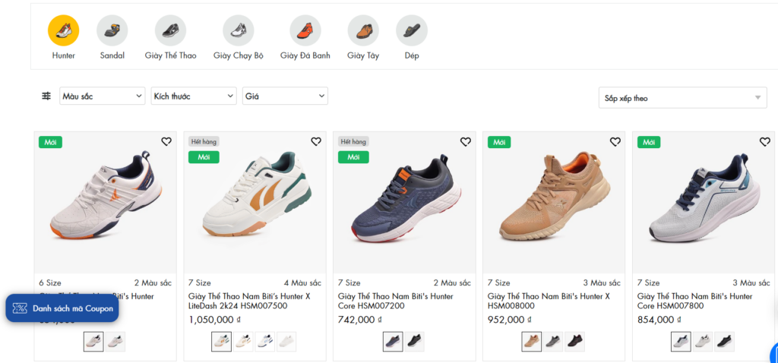The width and height of the screenshot is (778, 363).
Task: Toggle wishlist heart on LiteDash 2k24 shoe
Action: [x=316, y=142]
